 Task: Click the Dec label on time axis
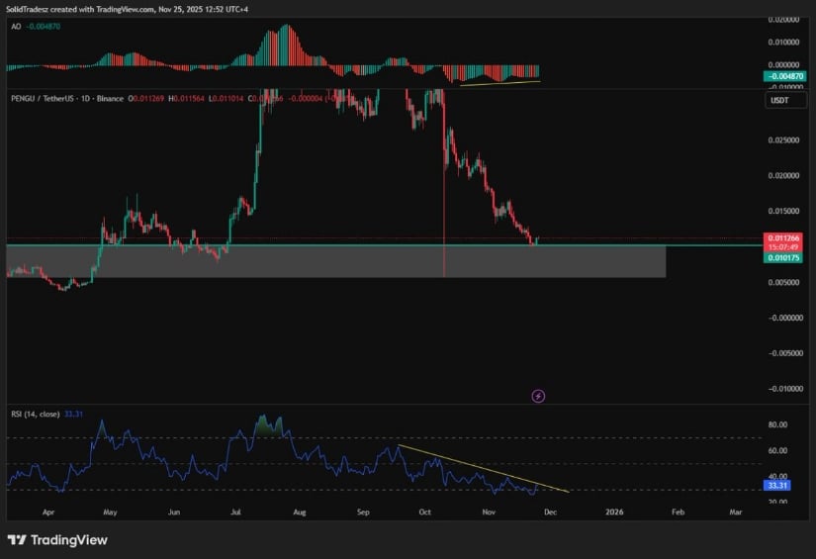point(551,512)
